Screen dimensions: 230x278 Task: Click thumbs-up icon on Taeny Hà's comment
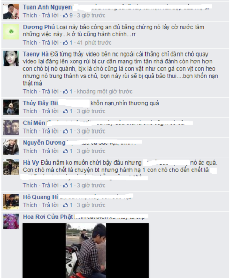65,92
